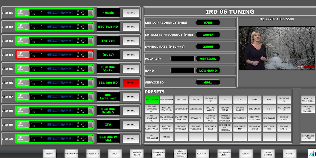Select the BBC ONE HD NI preset
The height and width of the screenshot is (158, 316).
pos(210,99)
